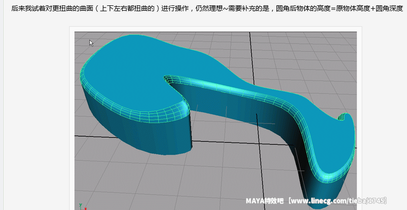The width and height of the screenshot is (407, 210).
Task: Click the text 进行操作，仍然理想
Action: tap(193, 8)
